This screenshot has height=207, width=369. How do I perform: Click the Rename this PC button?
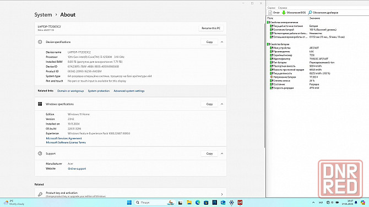point(211,28)
